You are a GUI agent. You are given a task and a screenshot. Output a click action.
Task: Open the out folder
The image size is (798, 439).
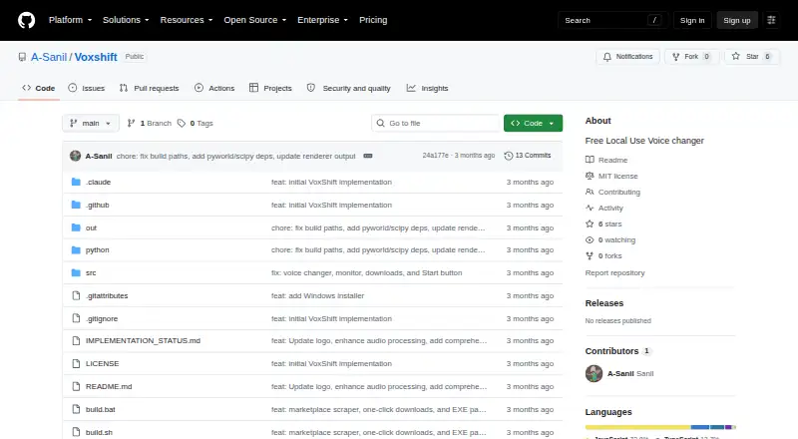pos(91,227)
